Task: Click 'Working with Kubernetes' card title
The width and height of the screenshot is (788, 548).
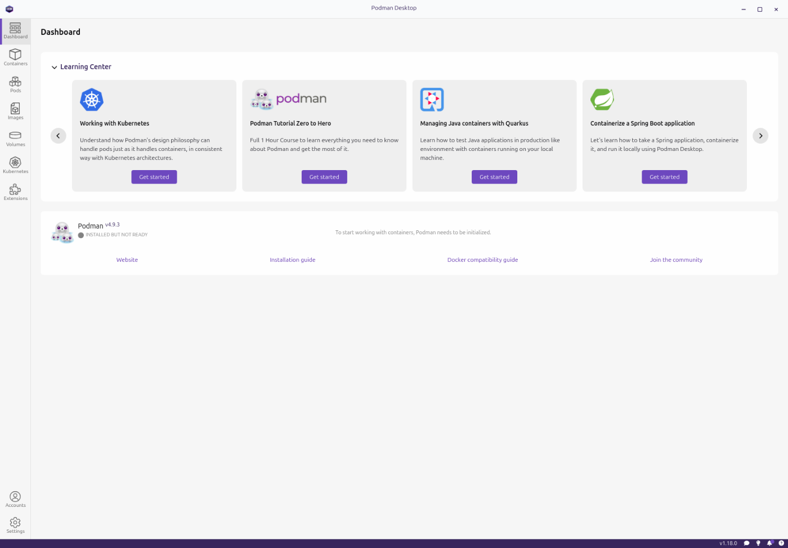Action: click(x=114, y=123)
